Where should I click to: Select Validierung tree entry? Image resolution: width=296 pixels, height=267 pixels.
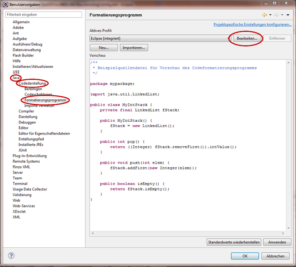tap(22, 195)
